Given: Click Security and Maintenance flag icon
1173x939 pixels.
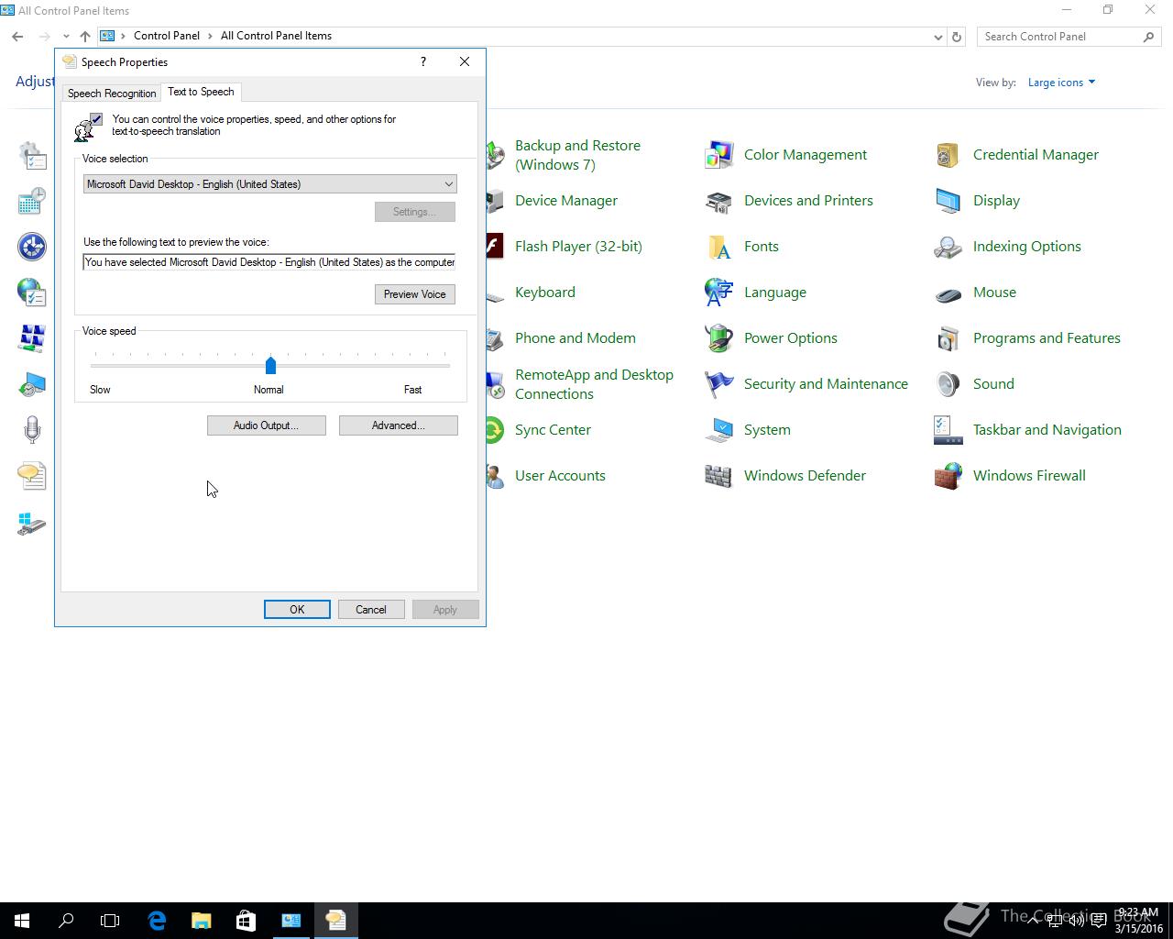Looking at the screenshot, I should 718,383.
